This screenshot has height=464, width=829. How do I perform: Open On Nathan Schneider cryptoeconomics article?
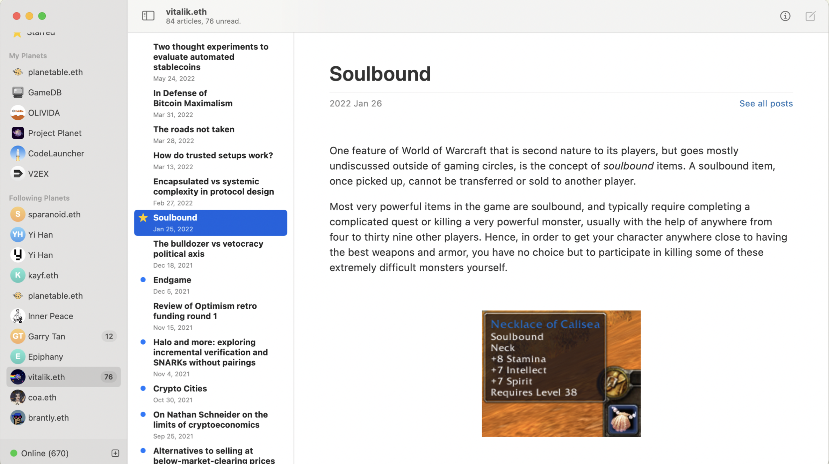point(211,424)
